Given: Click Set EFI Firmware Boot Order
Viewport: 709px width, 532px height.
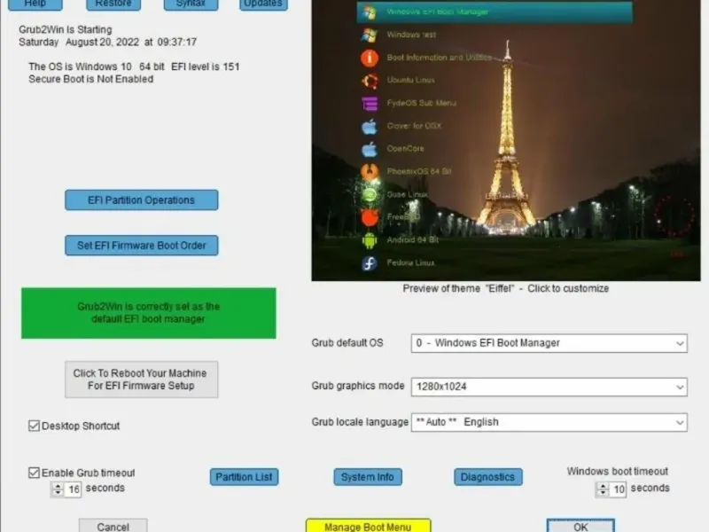Looking at the screenshot, I should point(142,246).
